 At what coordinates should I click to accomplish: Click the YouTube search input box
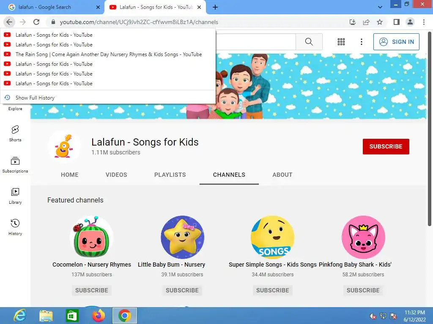click(x=255, y=42)
